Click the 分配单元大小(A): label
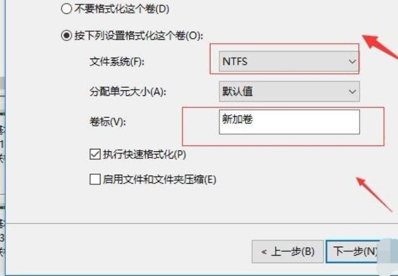The width and height of the screenshot is (398, 276). (128, 92)
